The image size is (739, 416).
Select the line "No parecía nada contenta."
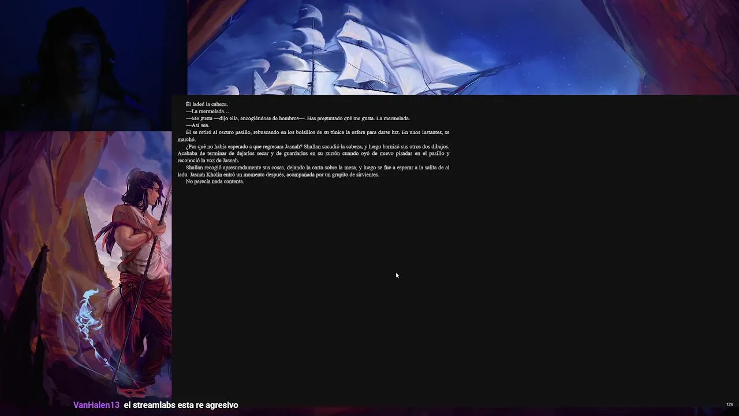[x=215, y=181]
